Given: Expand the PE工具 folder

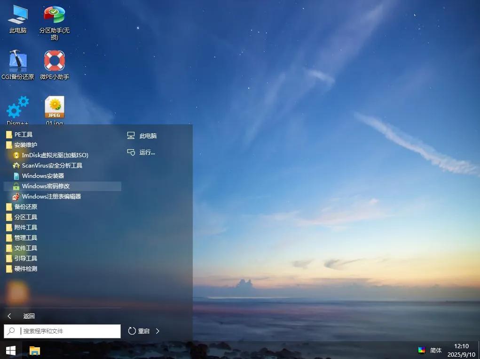Looking at the screenshot, I should point(23,135).
